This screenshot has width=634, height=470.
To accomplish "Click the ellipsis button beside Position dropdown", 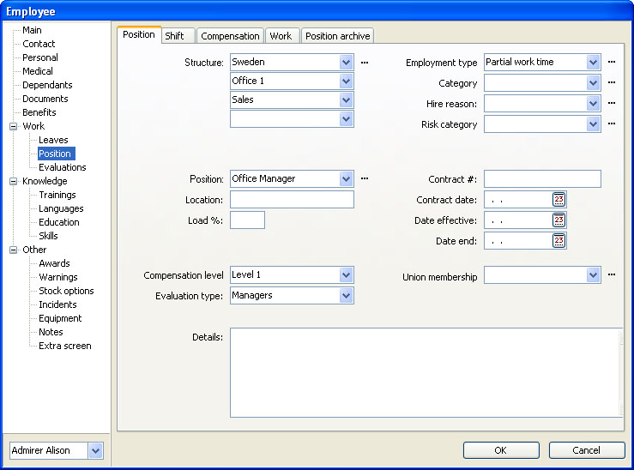I will click(365, 178).
